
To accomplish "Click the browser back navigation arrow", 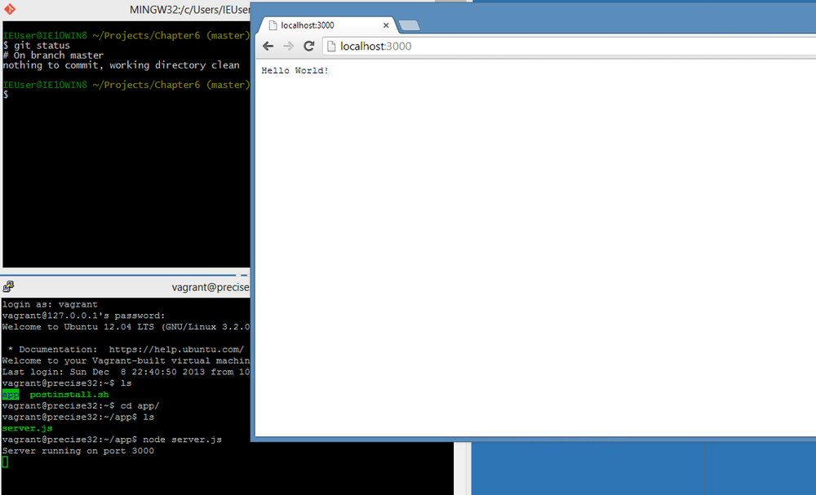I will pos(268,46).
